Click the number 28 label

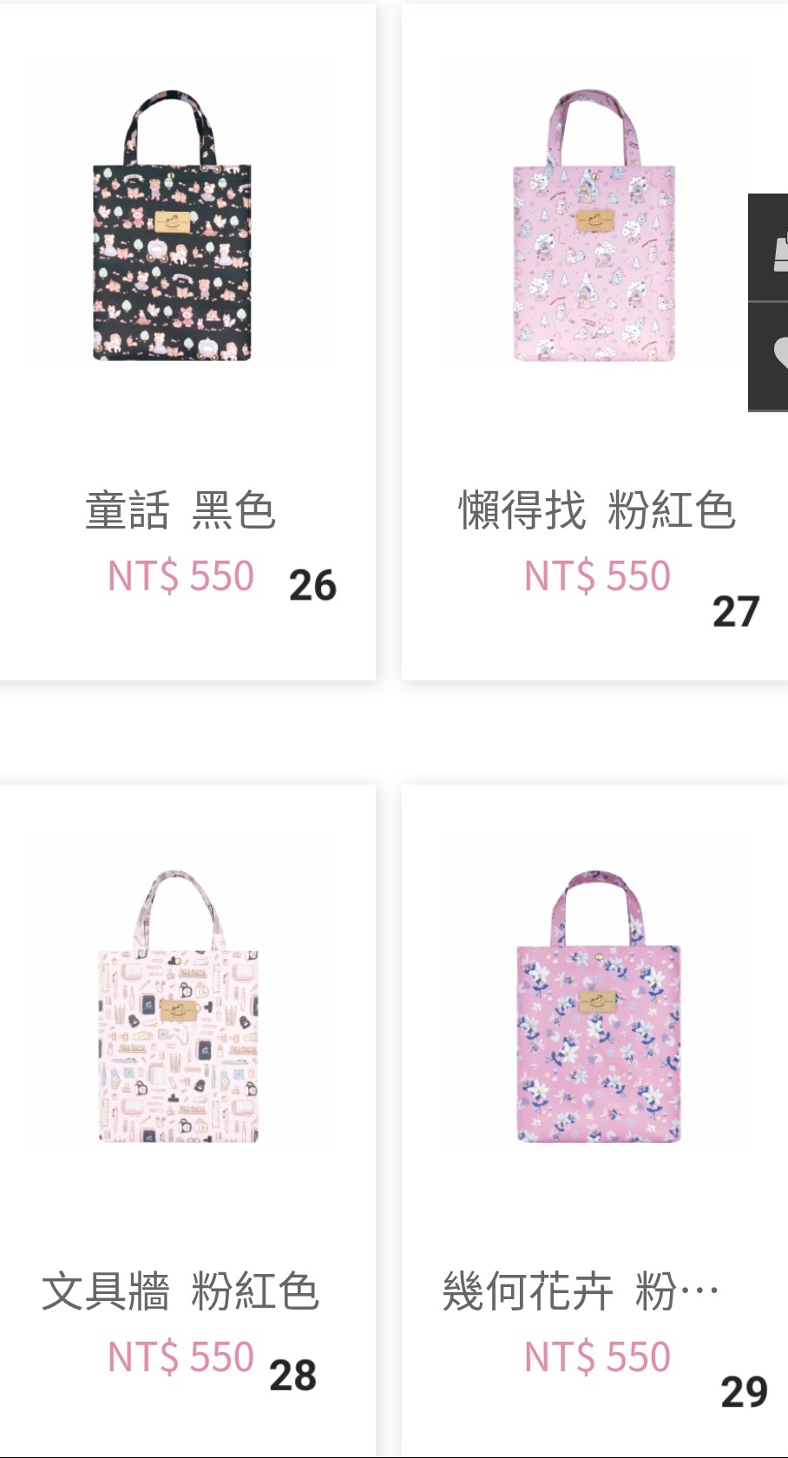(293, 1376)
